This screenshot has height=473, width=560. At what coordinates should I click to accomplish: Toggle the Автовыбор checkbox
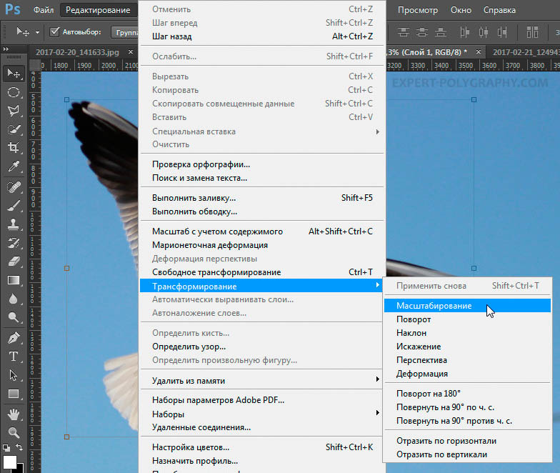pos(54,31)
